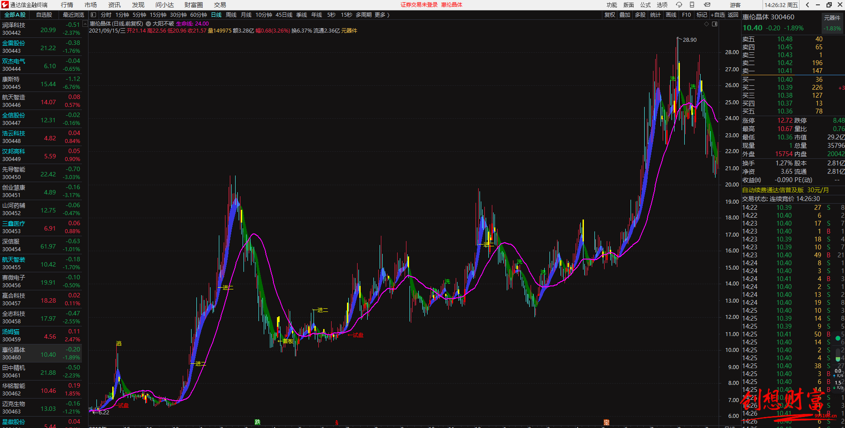Open the 财富圈 menu

pyautogui.click(x=194, y=5)
